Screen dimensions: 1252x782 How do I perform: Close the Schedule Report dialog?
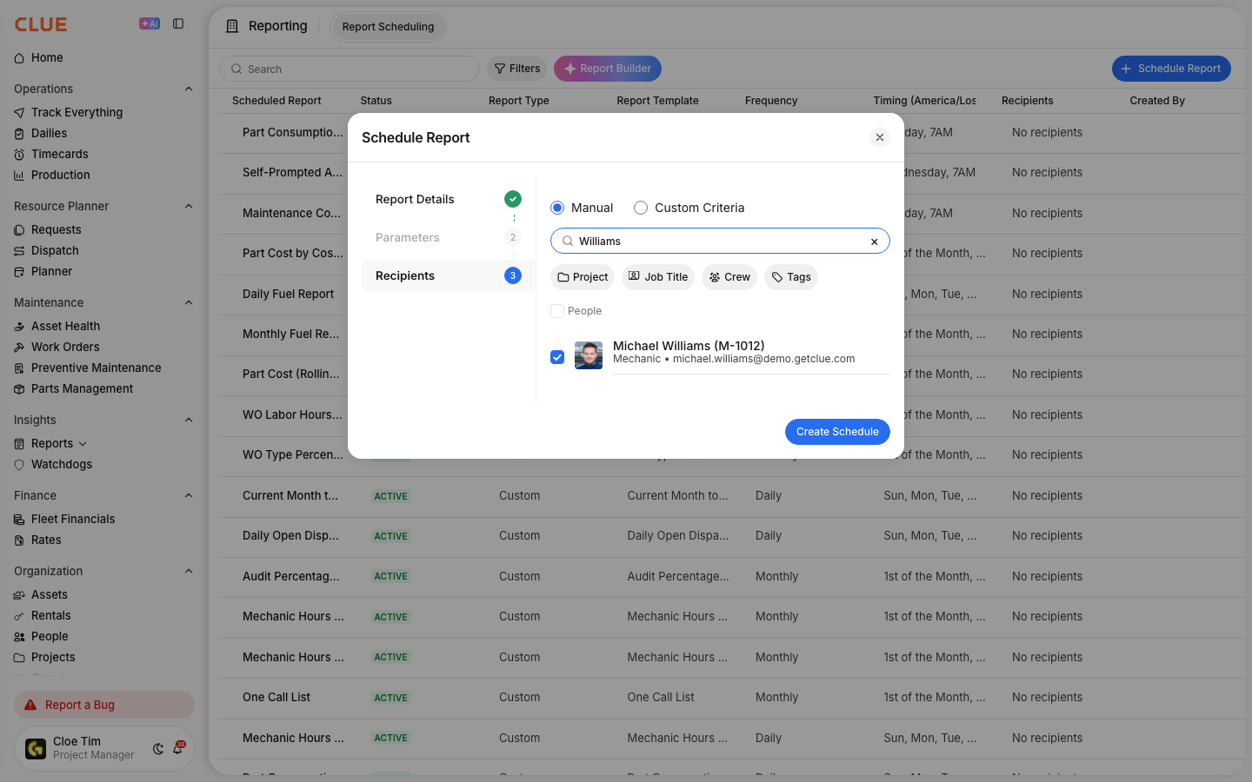pyautogui.click(x=880, y=137)
